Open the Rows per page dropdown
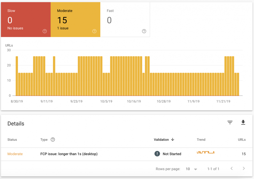This screenshot has height=179, width=254. [x=191, y=169]
